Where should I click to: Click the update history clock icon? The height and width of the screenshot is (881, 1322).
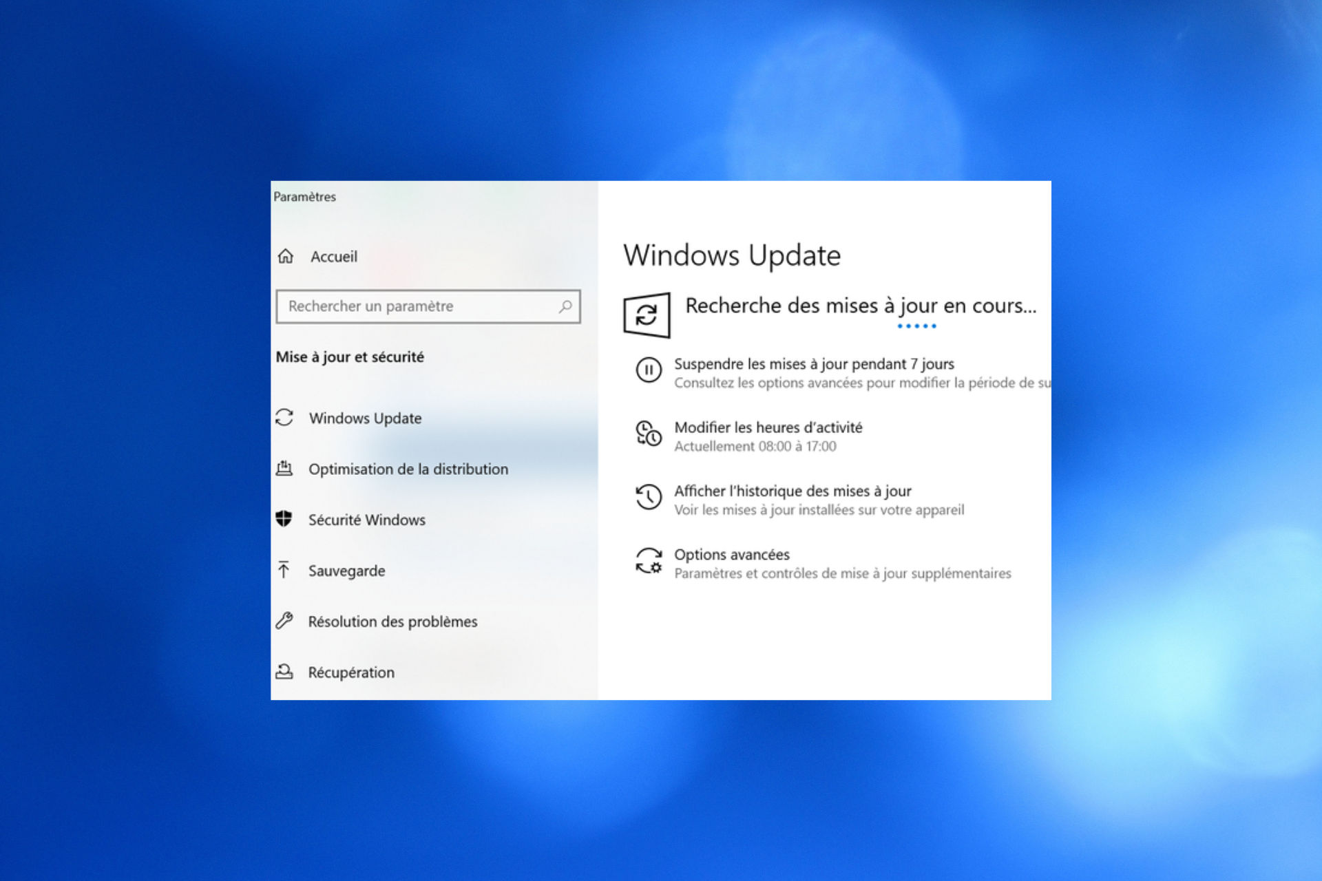[x=649, y=497]
